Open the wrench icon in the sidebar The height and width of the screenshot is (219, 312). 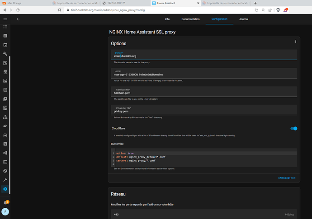point(5,54)
